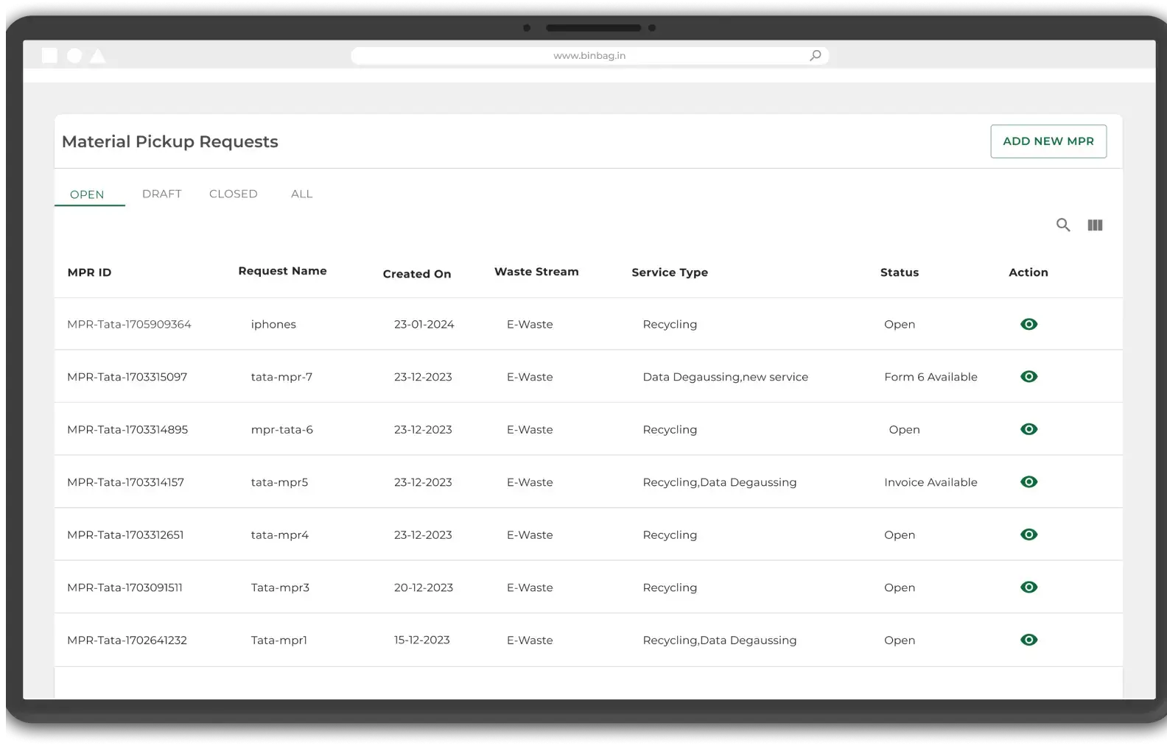Select the OPEN tab
1167x745 pixels.
(87, 194)
